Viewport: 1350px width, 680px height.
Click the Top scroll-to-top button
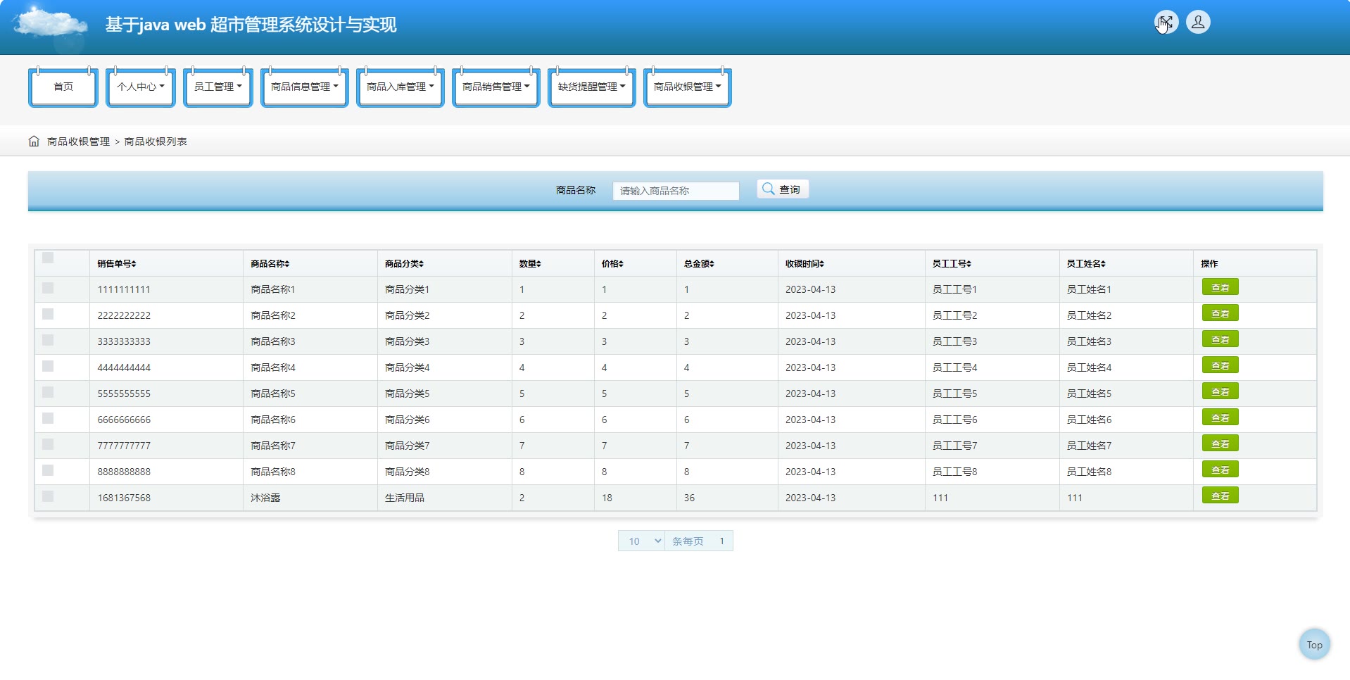pyautogui.click(x=1313, y=644)
